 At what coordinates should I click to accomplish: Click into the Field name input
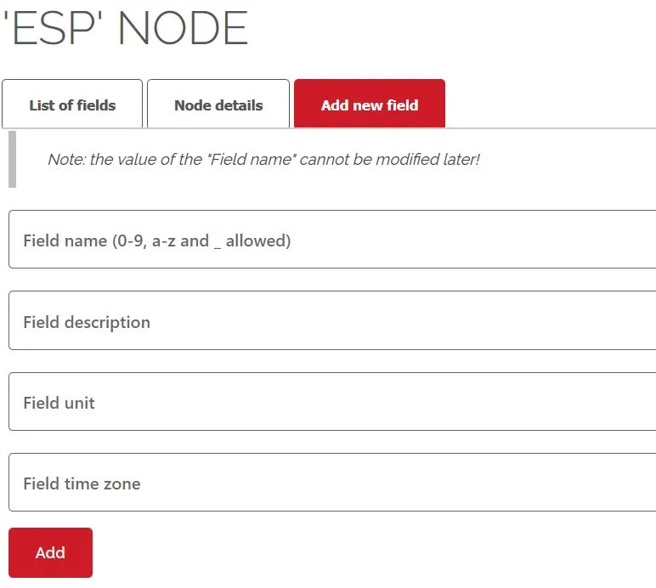pos(332,240)
